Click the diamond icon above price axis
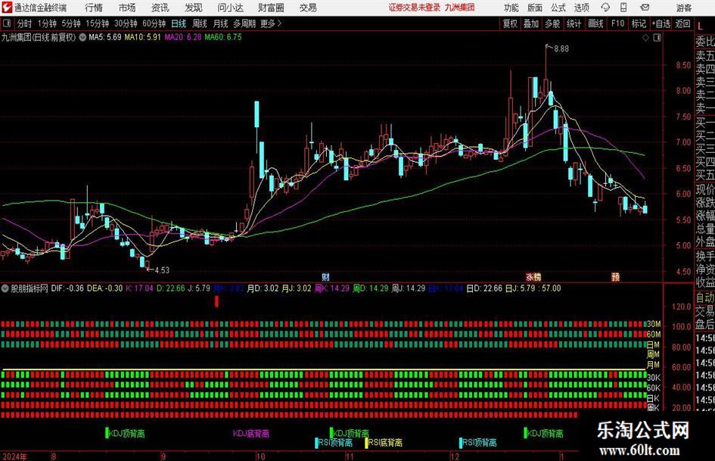715x461 pixels. pos(645,38)
